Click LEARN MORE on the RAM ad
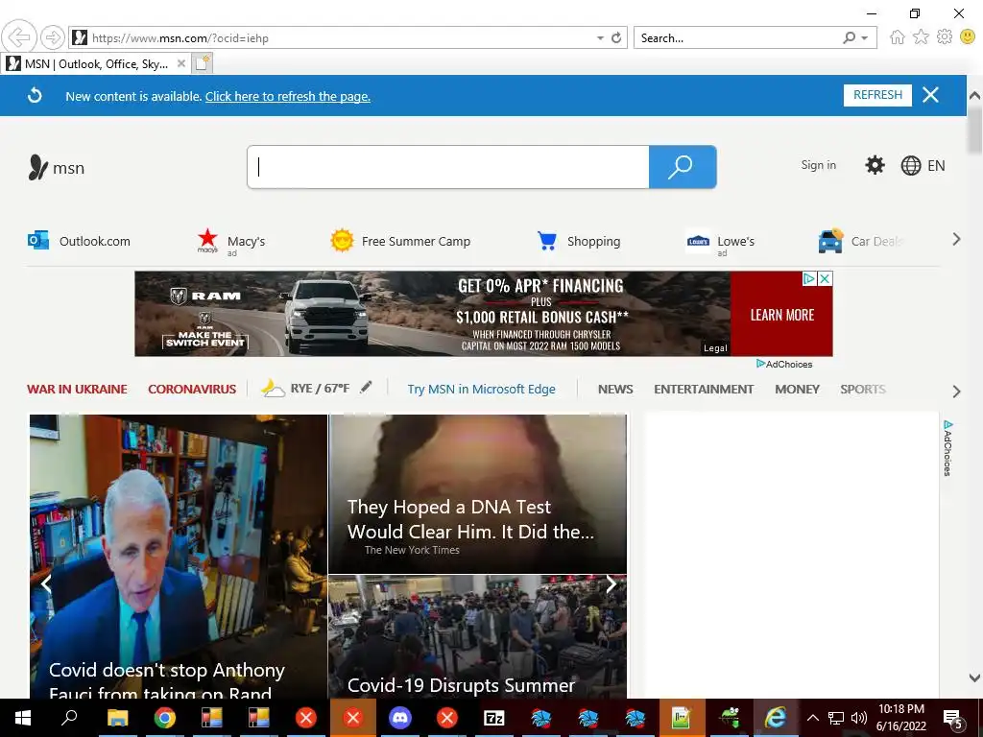 coord(781,315)
